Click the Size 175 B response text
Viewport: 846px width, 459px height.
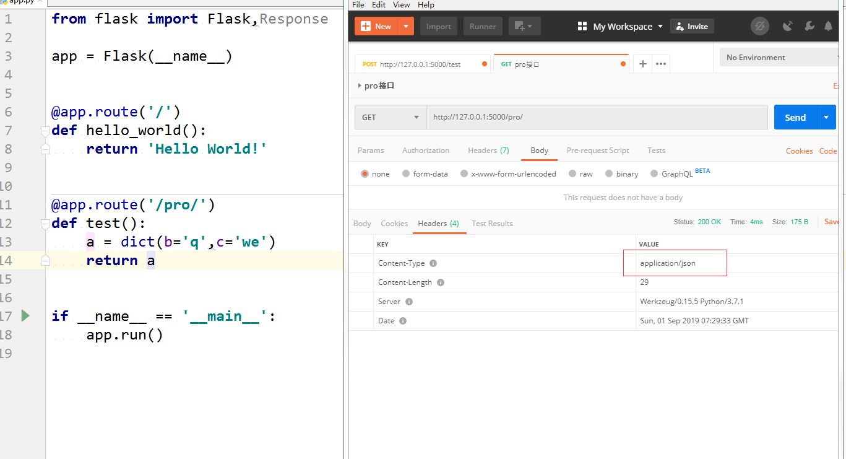(790, 222)
